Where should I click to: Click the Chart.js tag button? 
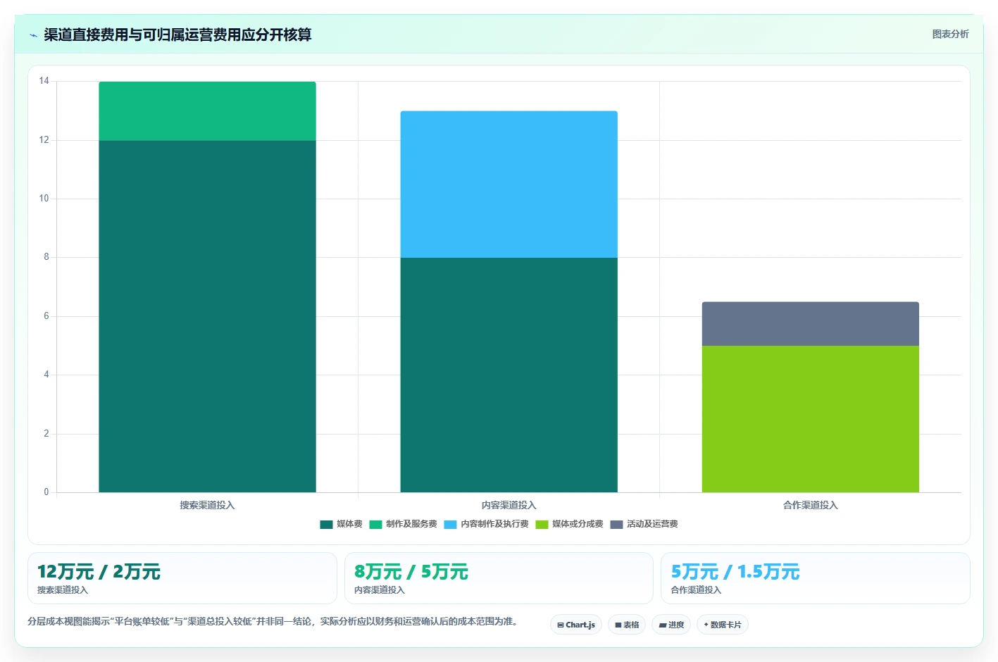pyautogui.click(x=576, y=625)
